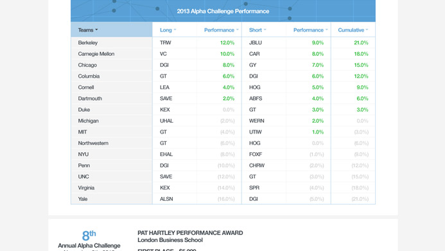Click the London Business School text
Image resolution: width=445 pixels, height=251 pixels.
coord(170,240)
